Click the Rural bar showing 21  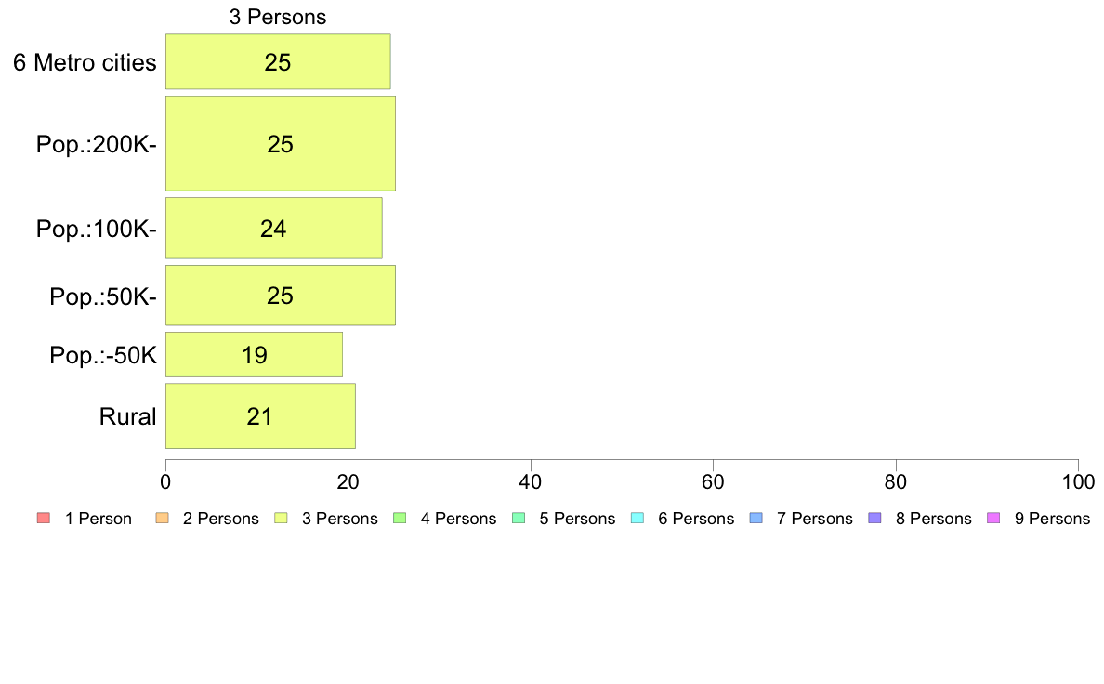[x=260, y=416]
